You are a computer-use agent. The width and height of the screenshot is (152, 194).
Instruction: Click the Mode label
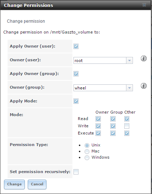17,115
